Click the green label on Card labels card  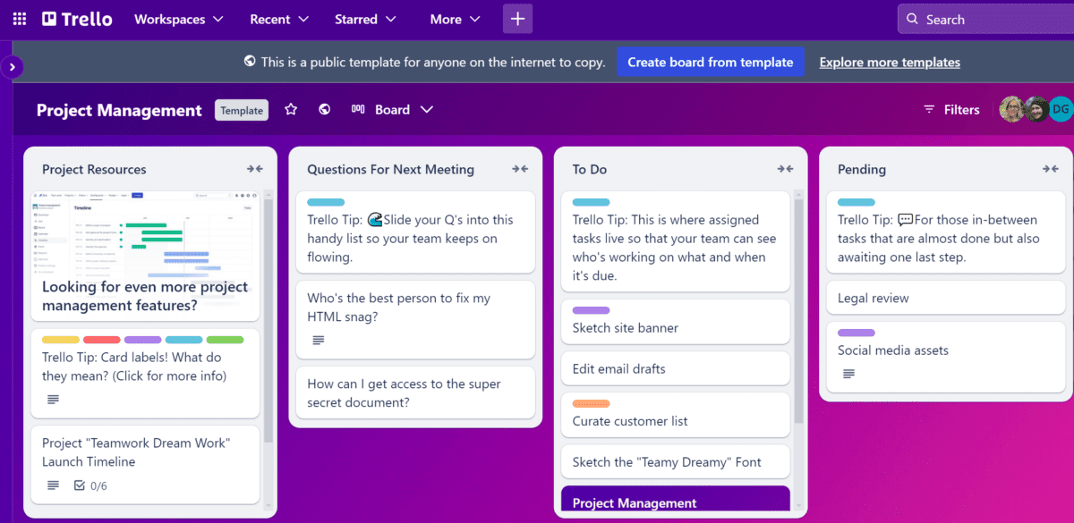[225, 340]
